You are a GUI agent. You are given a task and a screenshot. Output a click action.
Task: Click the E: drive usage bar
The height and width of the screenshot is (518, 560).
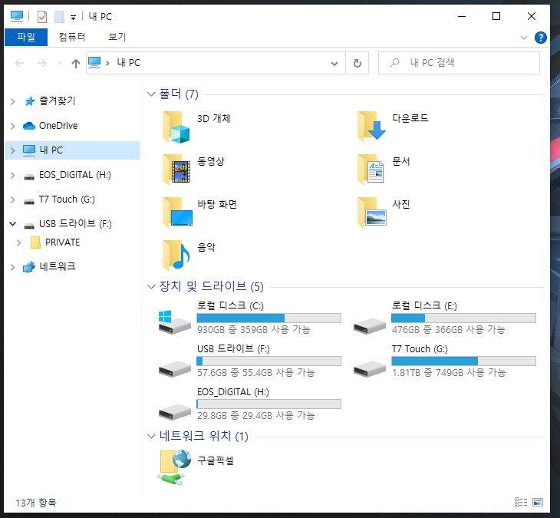[x=463, y=318]
